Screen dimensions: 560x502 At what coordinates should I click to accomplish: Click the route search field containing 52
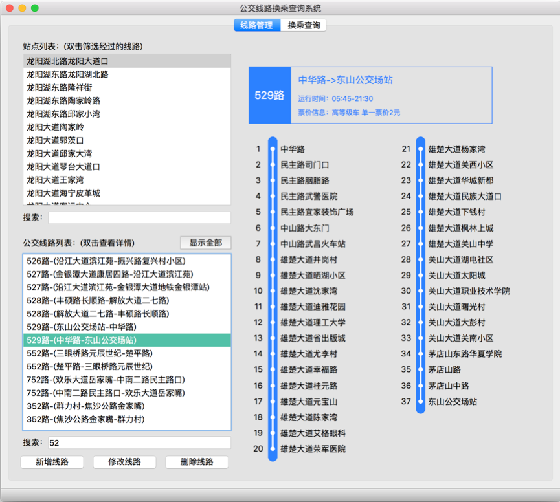click(x=140, y=442)
